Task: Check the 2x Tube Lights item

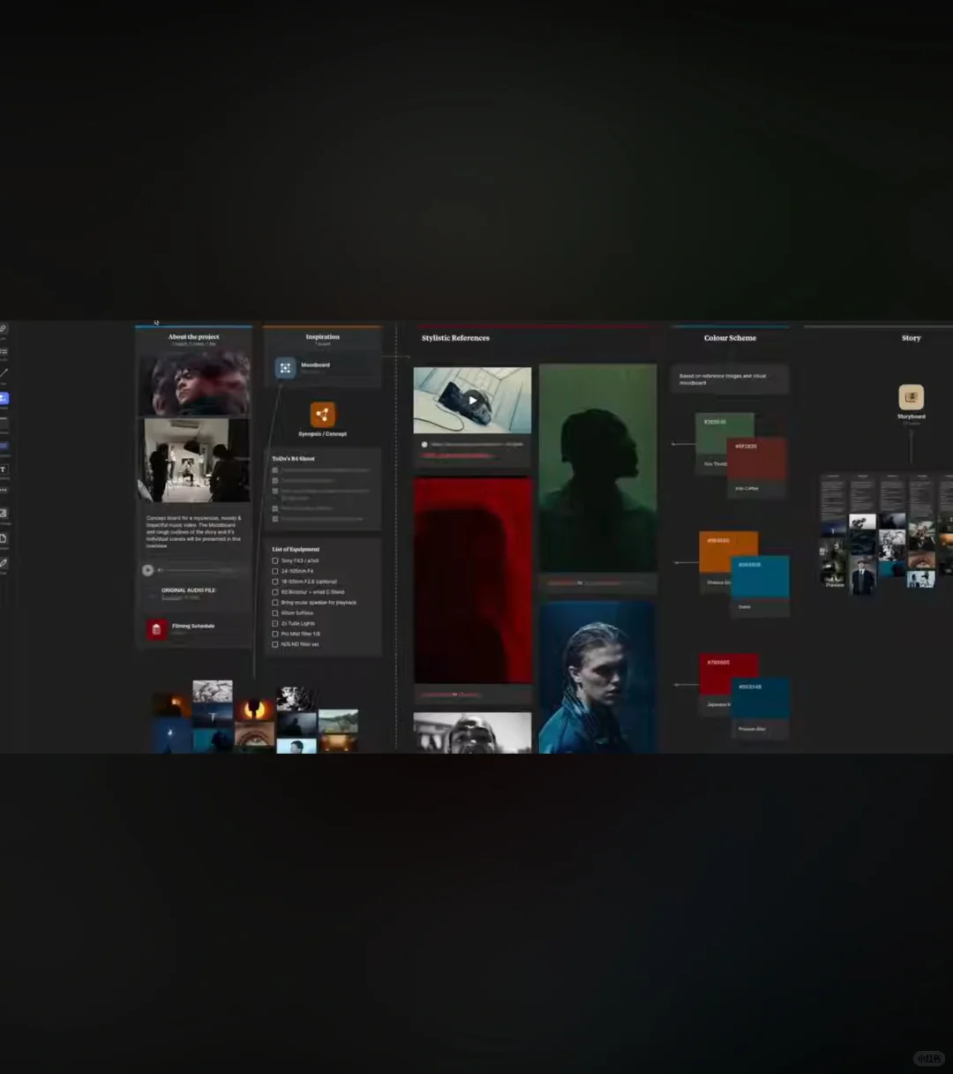Action: (275, 623)
